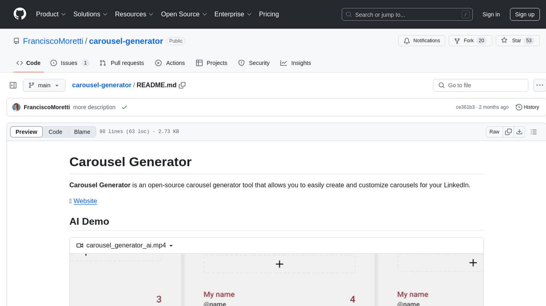The height and width of the screenshot is (306, 546).
Task: Click the GitHub logo icon
Action: tap(20, 14)
